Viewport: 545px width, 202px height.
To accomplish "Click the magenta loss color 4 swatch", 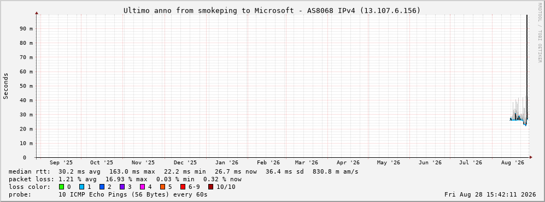I will tap(143, 187).
